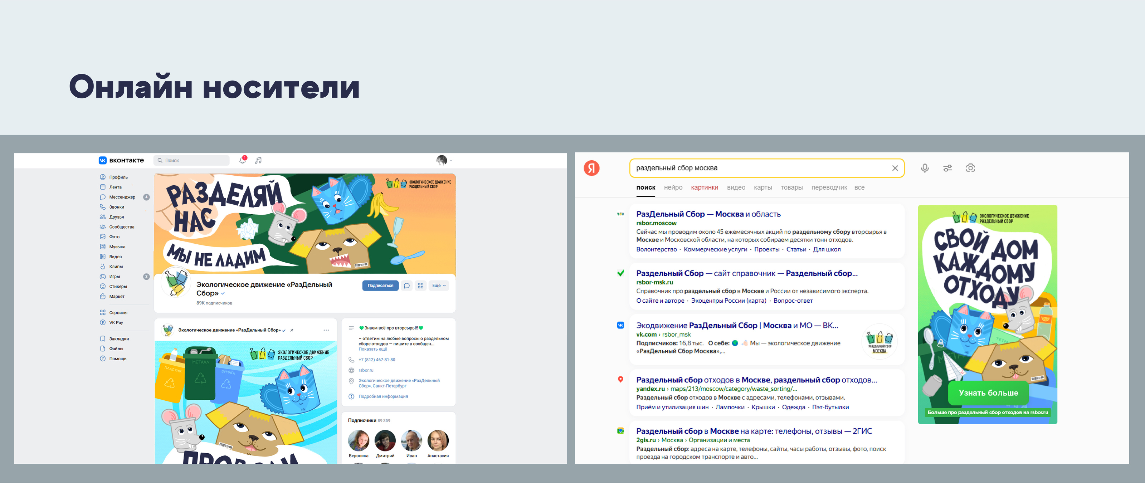Click the Yandex logo
The height and width of the screenshot is (483, 1145).
(591, 168)
